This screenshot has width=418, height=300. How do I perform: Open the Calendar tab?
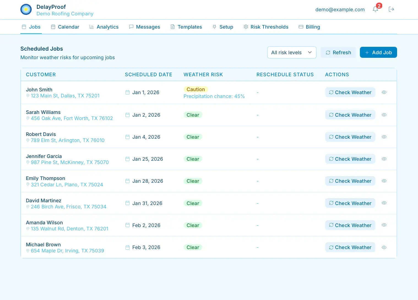tap(65, 27)
